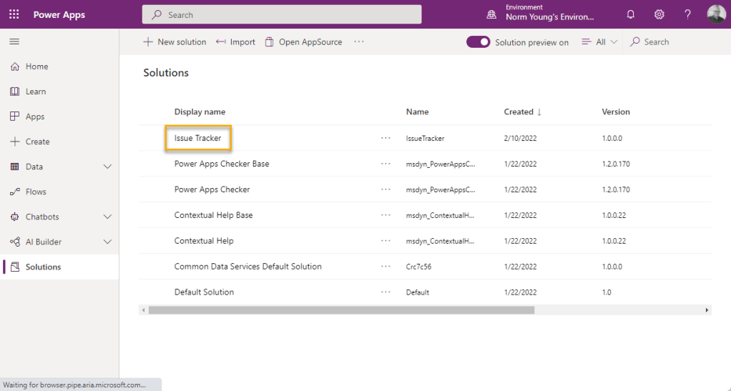Toggle the Solution preview switch off
Viewport: 731px width, 391px height.
click(x=478, y=42)
